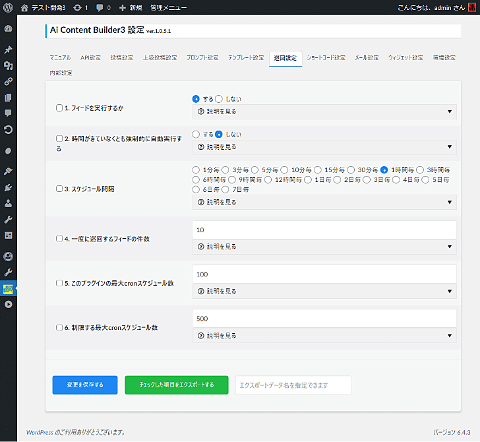Focus the export data name field

point(293,385)
